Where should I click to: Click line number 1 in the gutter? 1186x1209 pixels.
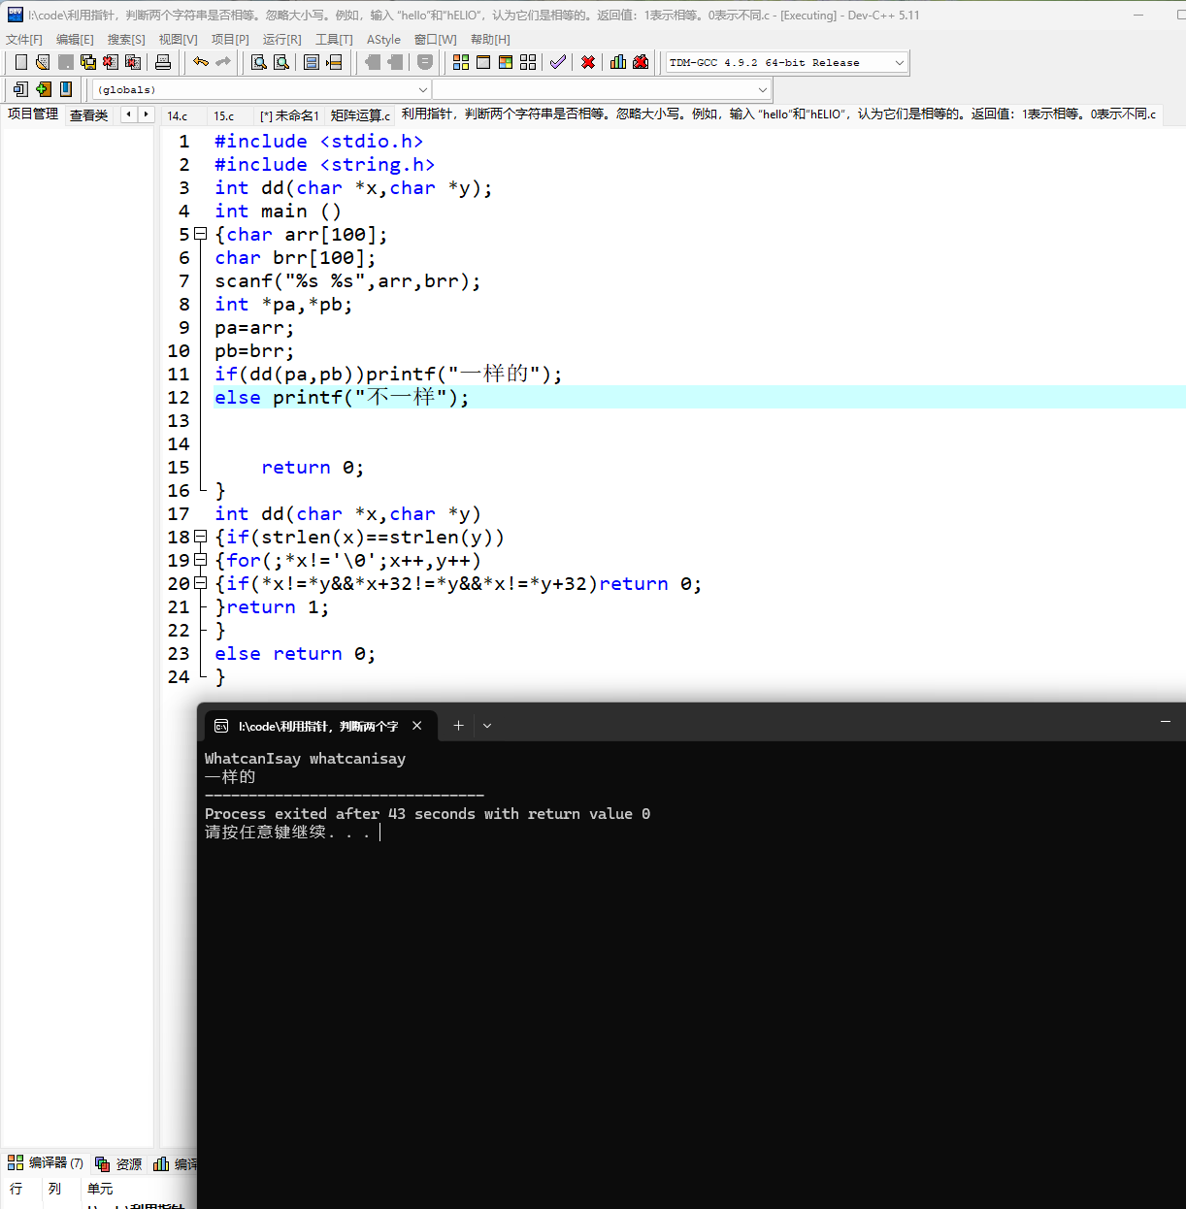[x=183, y=141]
